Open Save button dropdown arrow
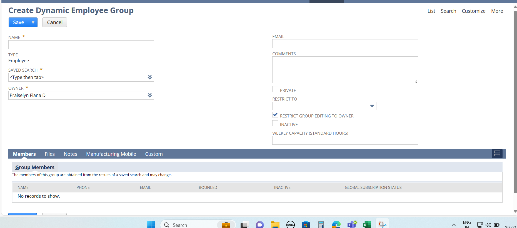517x228 pixels. pos(33,22)
